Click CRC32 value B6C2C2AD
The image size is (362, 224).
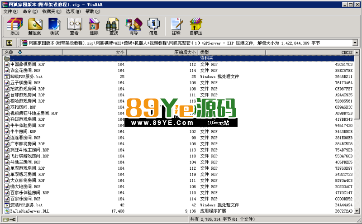(x=344, y=211)
